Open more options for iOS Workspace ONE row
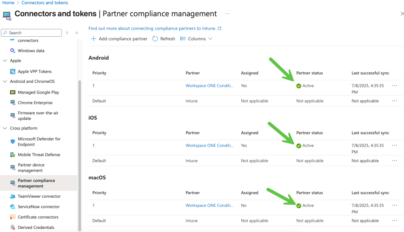The height and width of the screenshot is (232, 404). tap(394, 146)
